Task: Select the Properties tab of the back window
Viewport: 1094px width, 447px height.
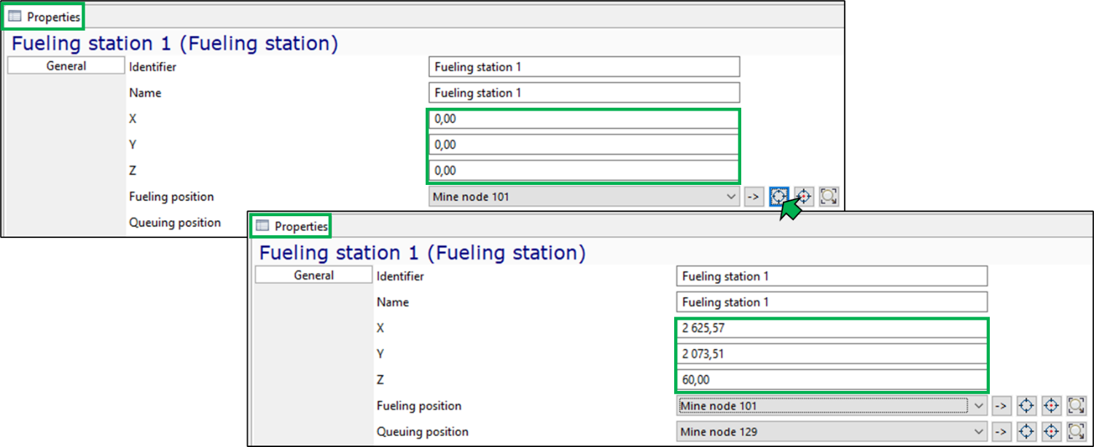Action: tap(44, 17)
